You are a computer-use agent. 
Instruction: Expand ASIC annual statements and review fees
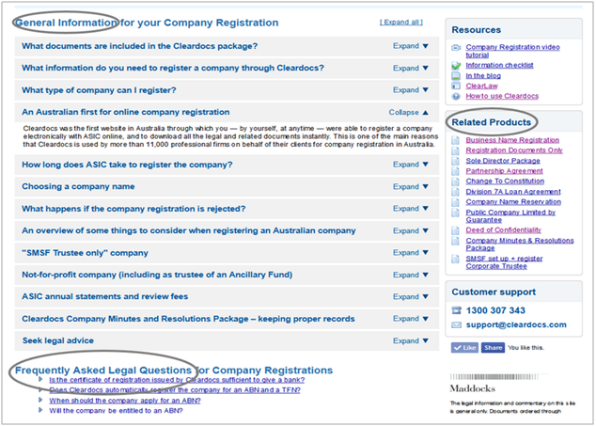point(411,296)
